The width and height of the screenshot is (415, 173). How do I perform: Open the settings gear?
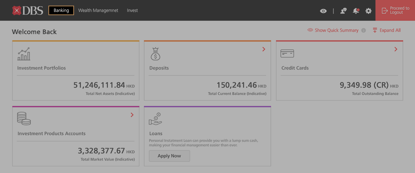(368, 11)
